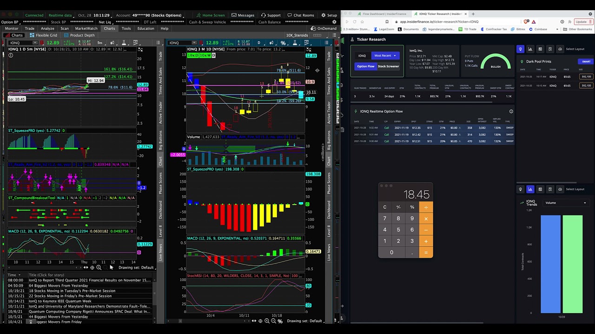Screen dimensions: 595x334
Task: Select Dark Pool location pin layout icon
Action: tap(520, 49)
